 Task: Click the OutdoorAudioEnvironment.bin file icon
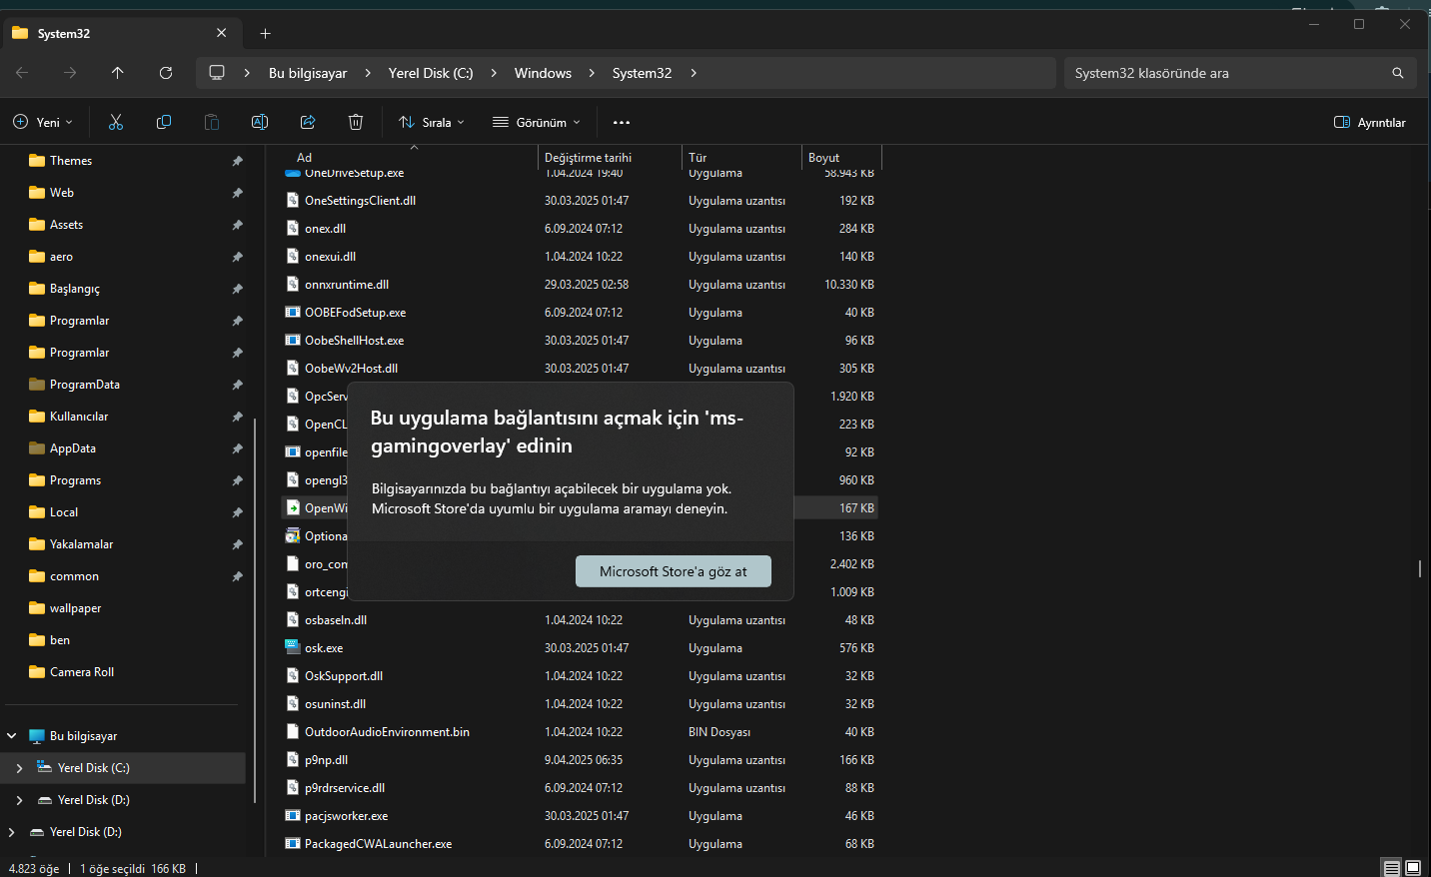click(x=293, y=731)
